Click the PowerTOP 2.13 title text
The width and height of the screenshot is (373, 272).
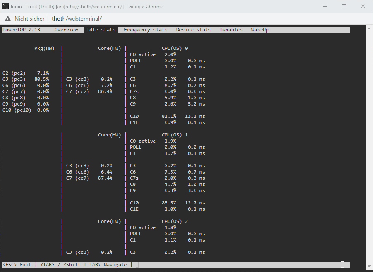tap(21, 30)
